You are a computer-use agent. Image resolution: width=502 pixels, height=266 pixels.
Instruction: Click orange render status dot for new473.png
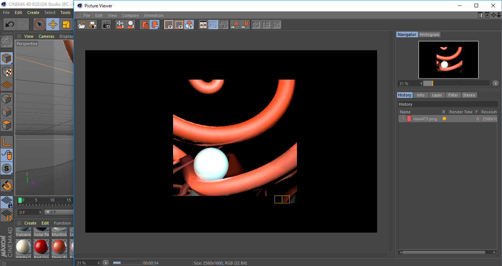[x=444, y=119]
